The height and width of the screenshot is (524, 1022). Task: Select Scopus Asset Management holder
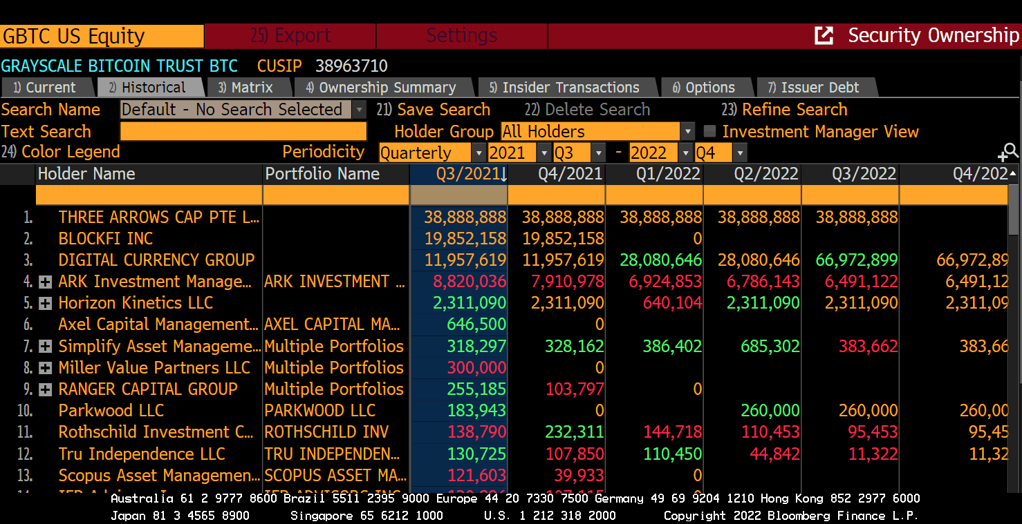pos(159,476)
